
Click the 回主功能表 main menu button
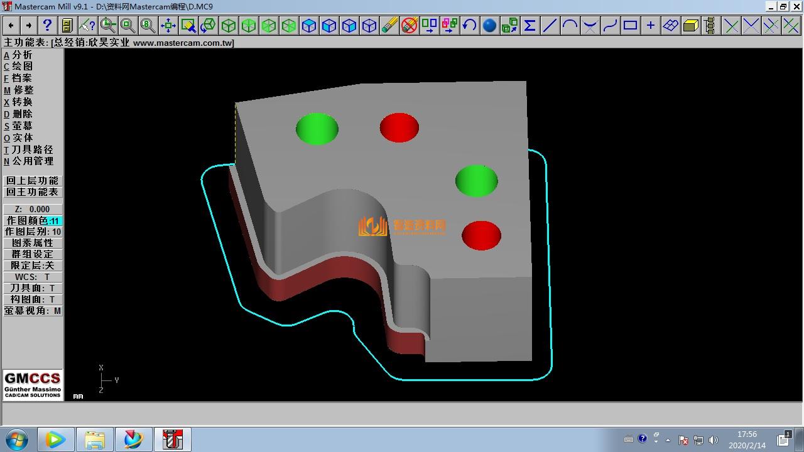(33, 192)
